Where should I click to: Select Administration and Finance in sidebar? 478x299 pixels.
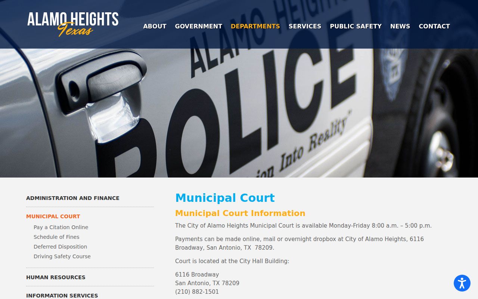click(73, 198)
